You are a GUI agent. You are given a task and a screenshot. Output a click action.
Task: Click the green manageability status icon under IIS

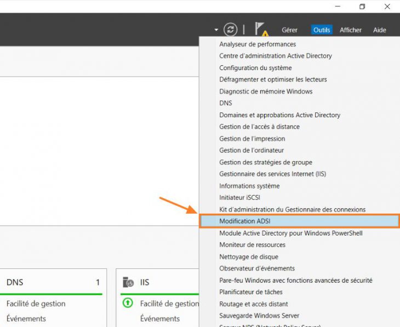[x=128, y=303]
